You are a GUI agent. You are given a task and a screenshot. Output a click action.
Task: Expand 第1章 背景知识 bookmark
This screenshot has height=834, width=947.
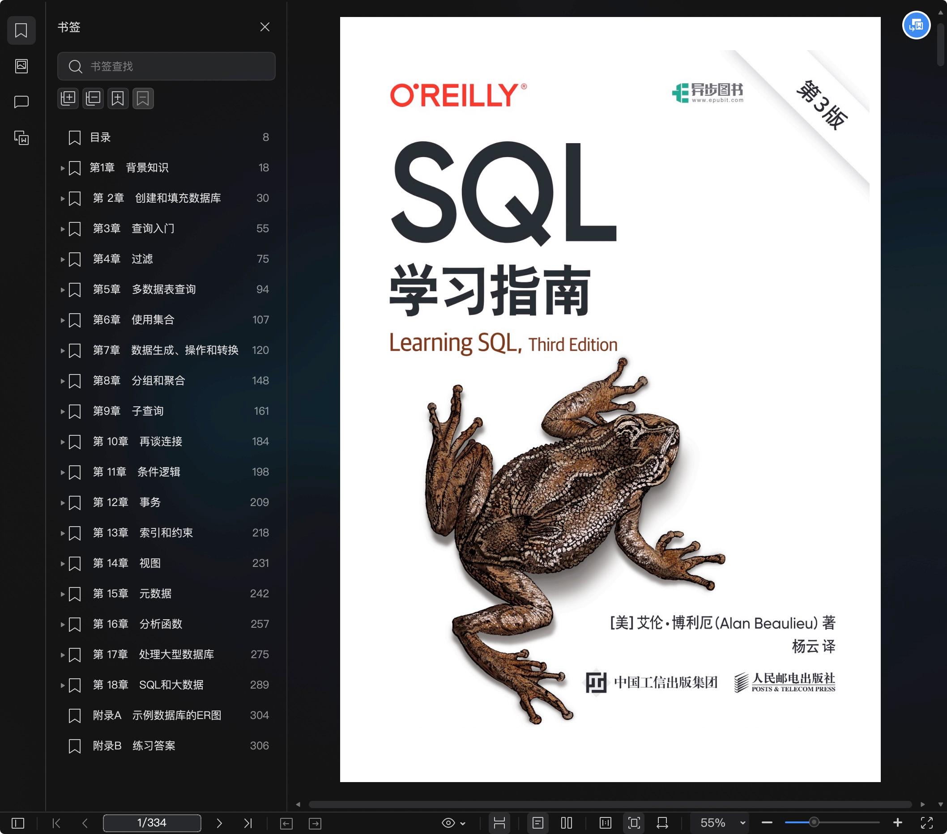pos(62,168)
